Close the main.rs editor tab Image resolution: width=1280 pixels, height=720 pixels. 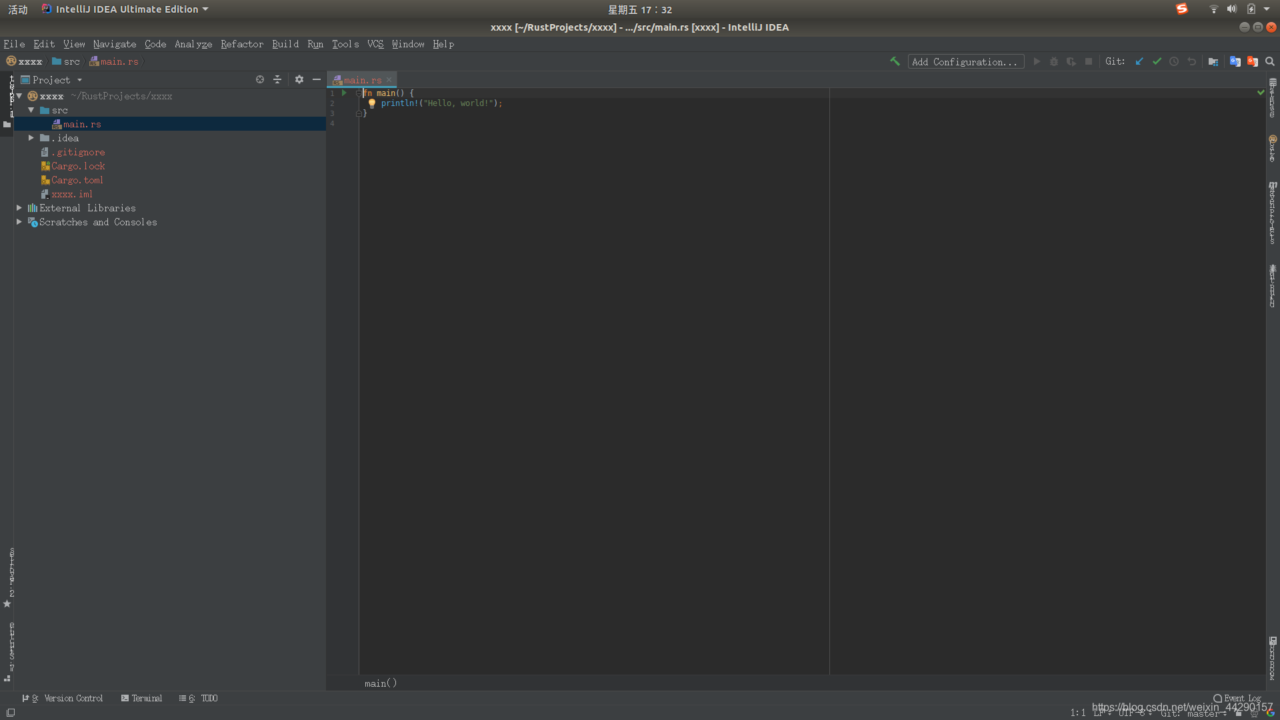point(389,80)
